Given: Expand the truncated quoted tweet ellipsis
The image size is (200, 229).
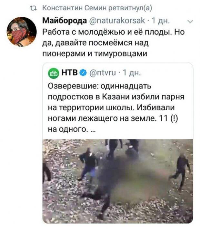Looking at the screenshot, I should (93, 129).
